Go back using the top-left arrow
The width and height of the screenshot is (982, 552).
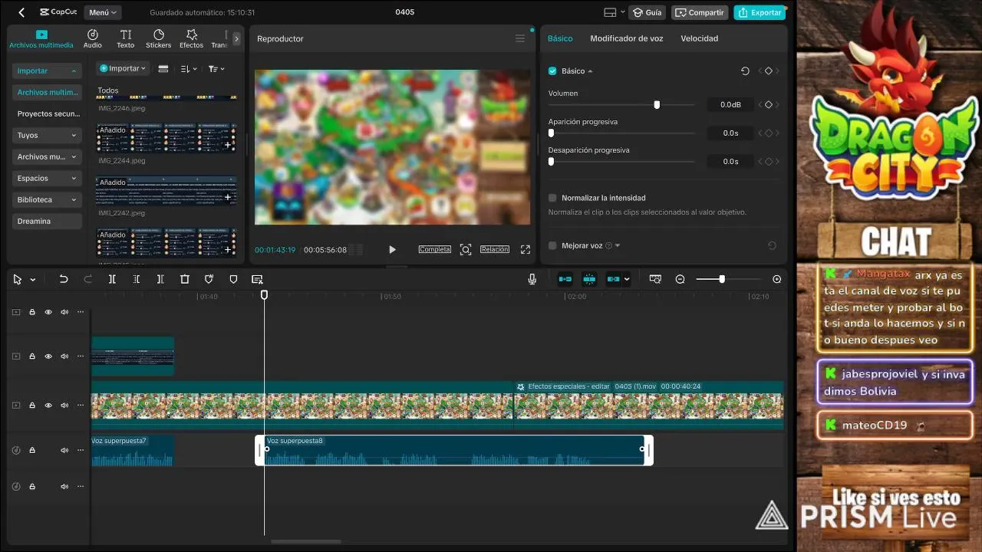(x=21, y=12)
